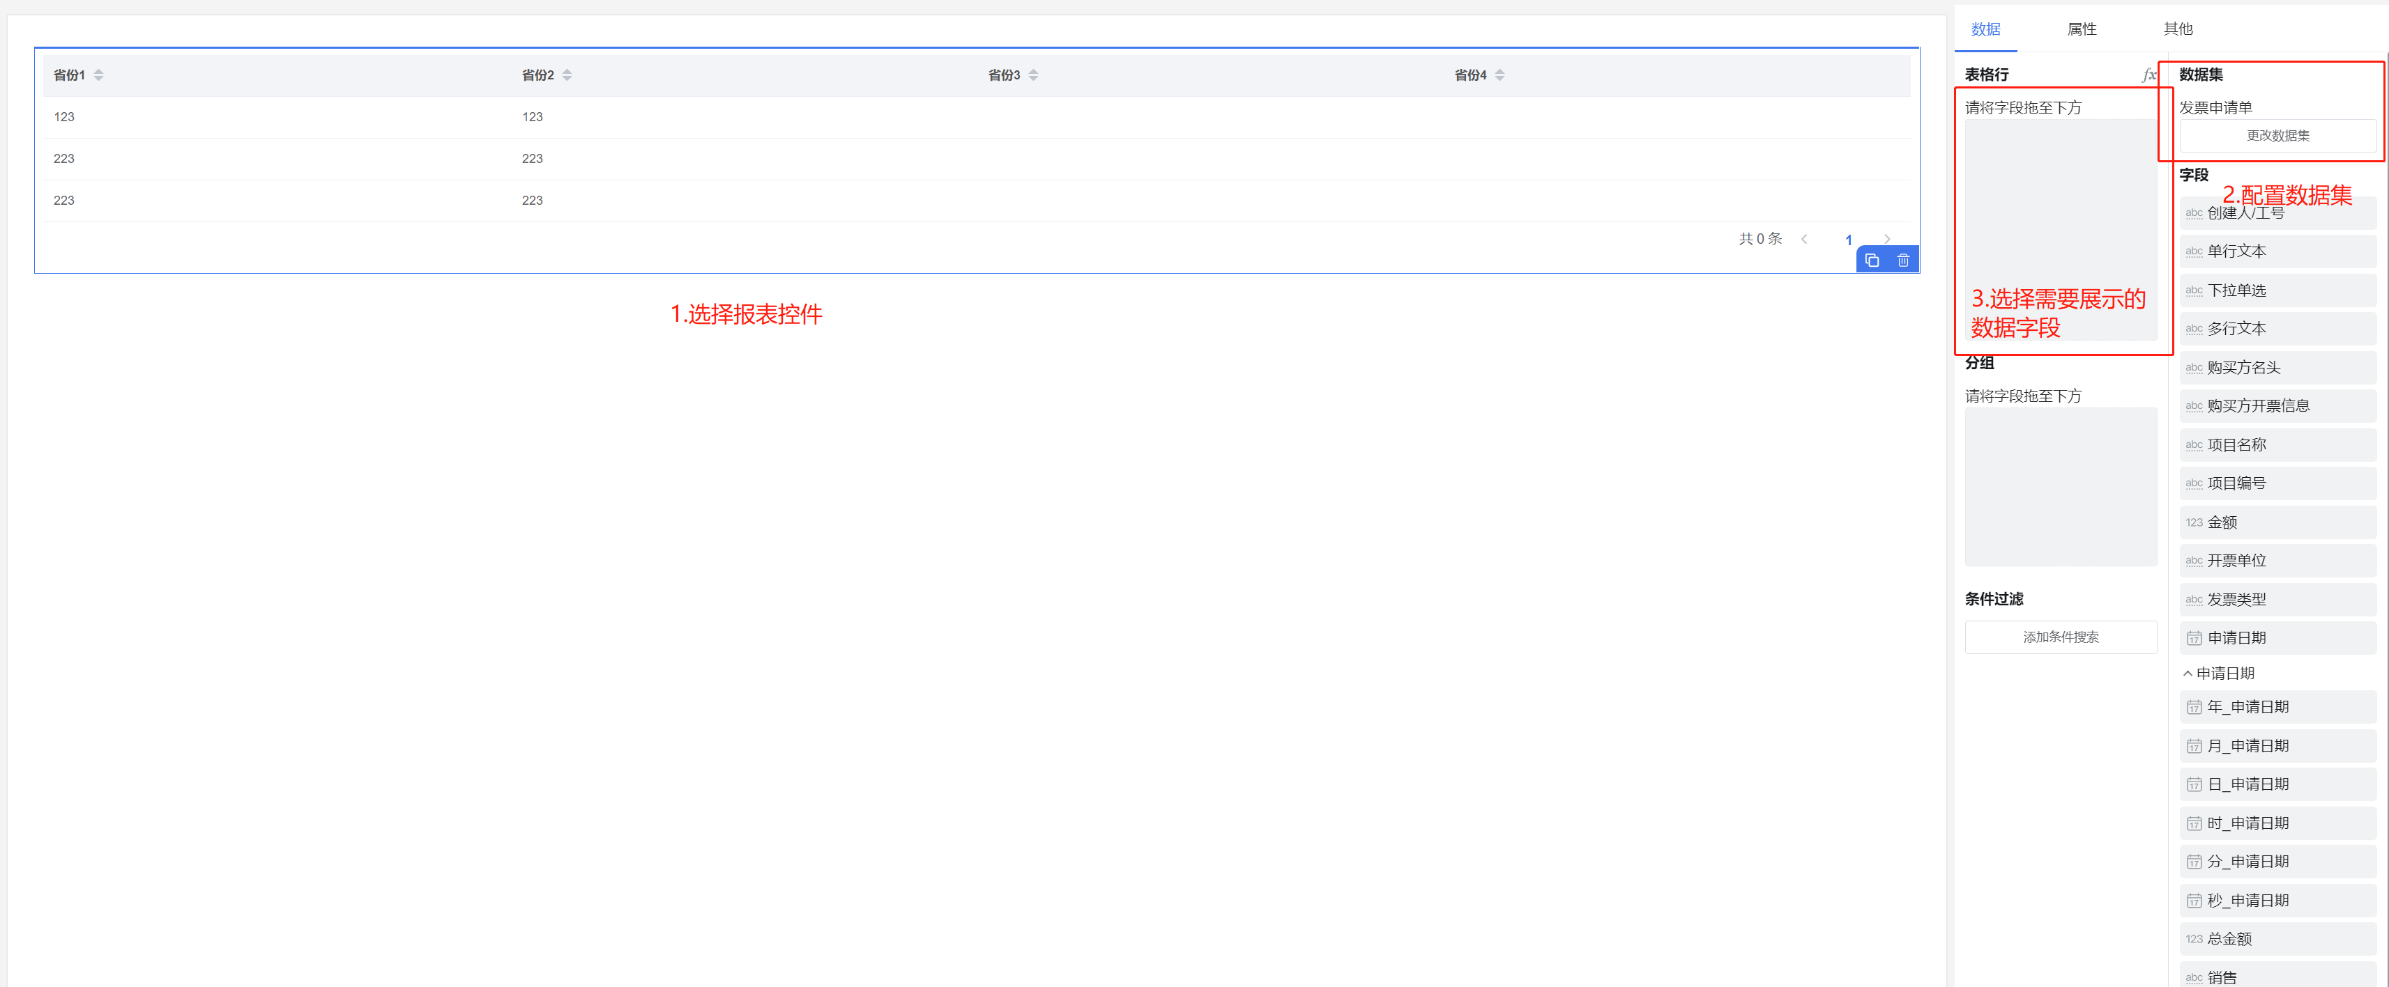Go to the previous page with the left arrow
The width and height of the screenshot is (2389, 987).
tap(1805, 239)
